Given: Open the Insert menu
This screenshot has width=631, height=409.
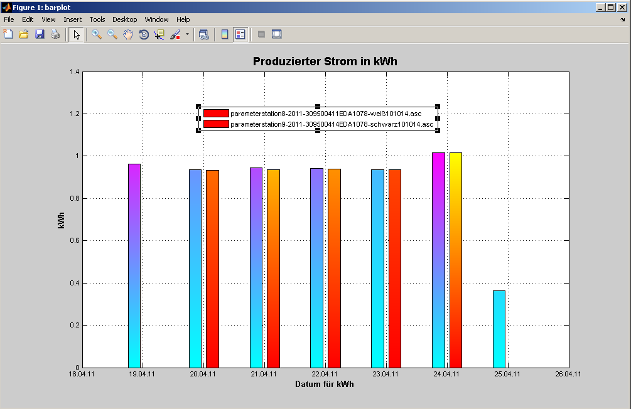Looking at the screenshot, I should pos(72,19).
